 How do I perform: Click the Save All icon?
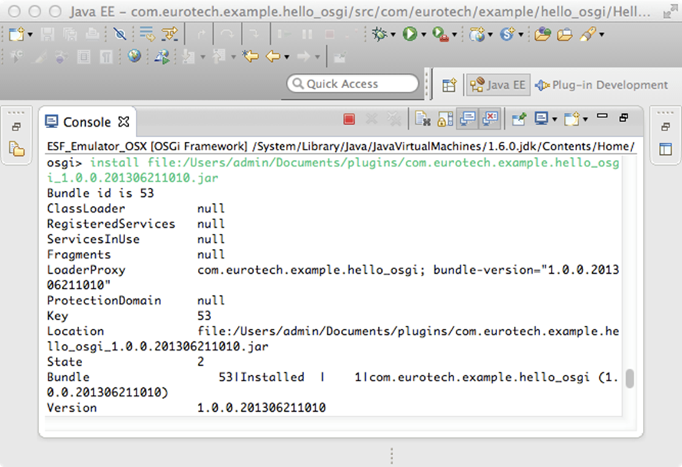(70, 34)
